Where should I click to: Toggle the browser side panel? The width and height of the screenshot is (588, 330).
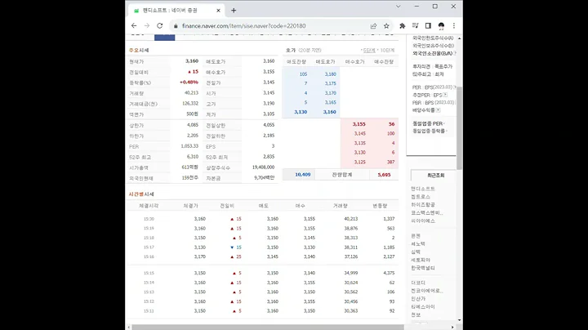[428, 26]
